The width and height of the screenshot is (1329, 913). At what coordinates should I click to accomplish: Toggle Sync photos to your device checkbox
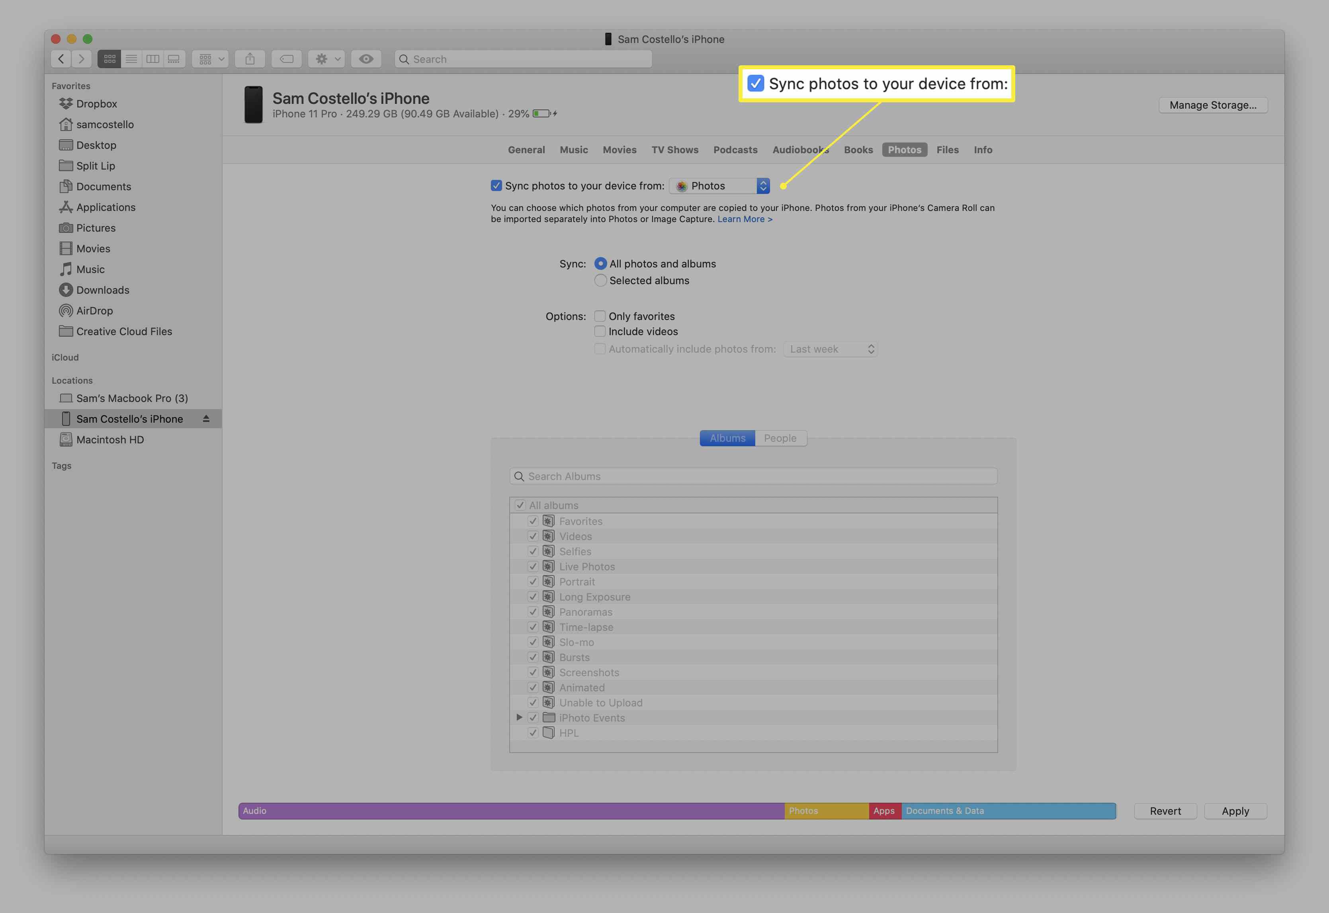tap(496, 185)
